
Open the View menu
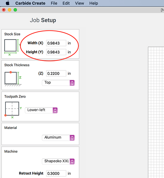click(x=80, y=3)
